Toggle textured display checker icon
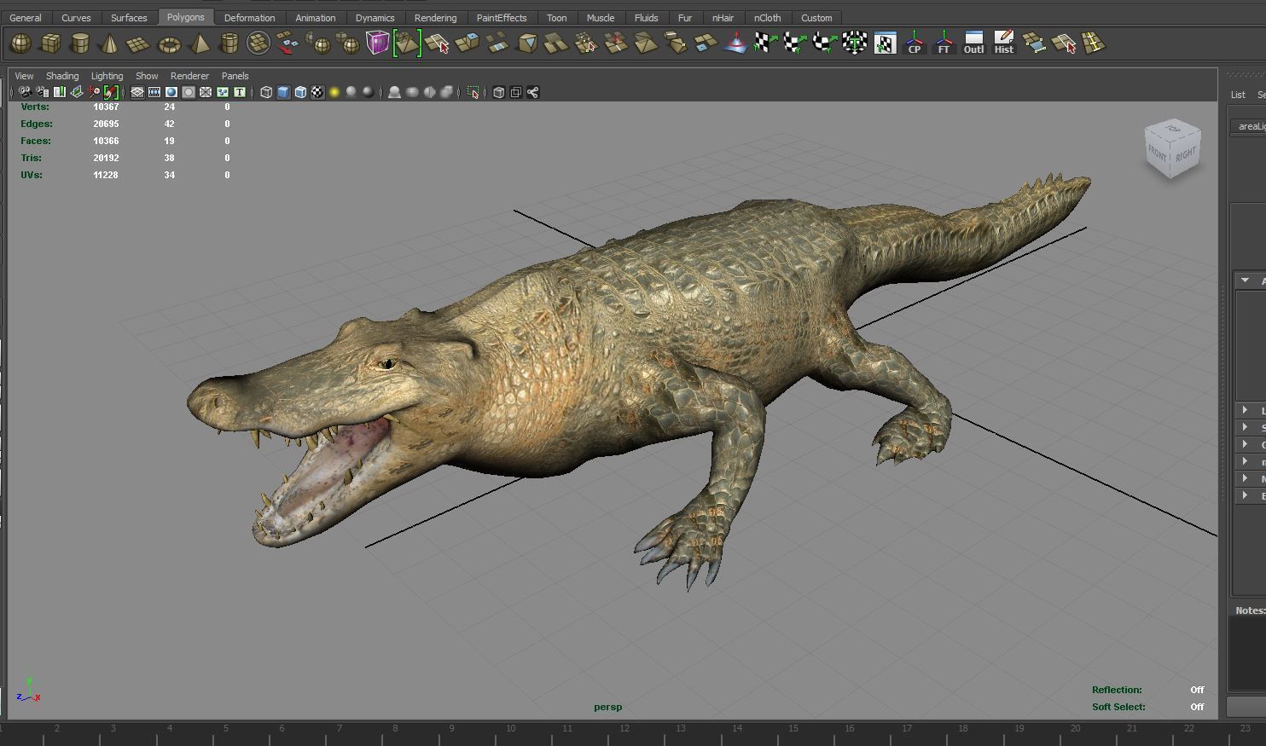This screenshot has height=746, width=1266. 317,92
